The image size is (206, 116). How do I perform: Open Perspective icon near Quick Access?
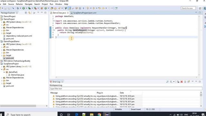(x=200, y=8)
